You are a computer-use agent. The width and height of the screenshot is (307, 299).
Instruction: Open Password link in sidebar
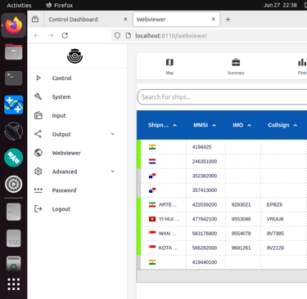point(64,190)
